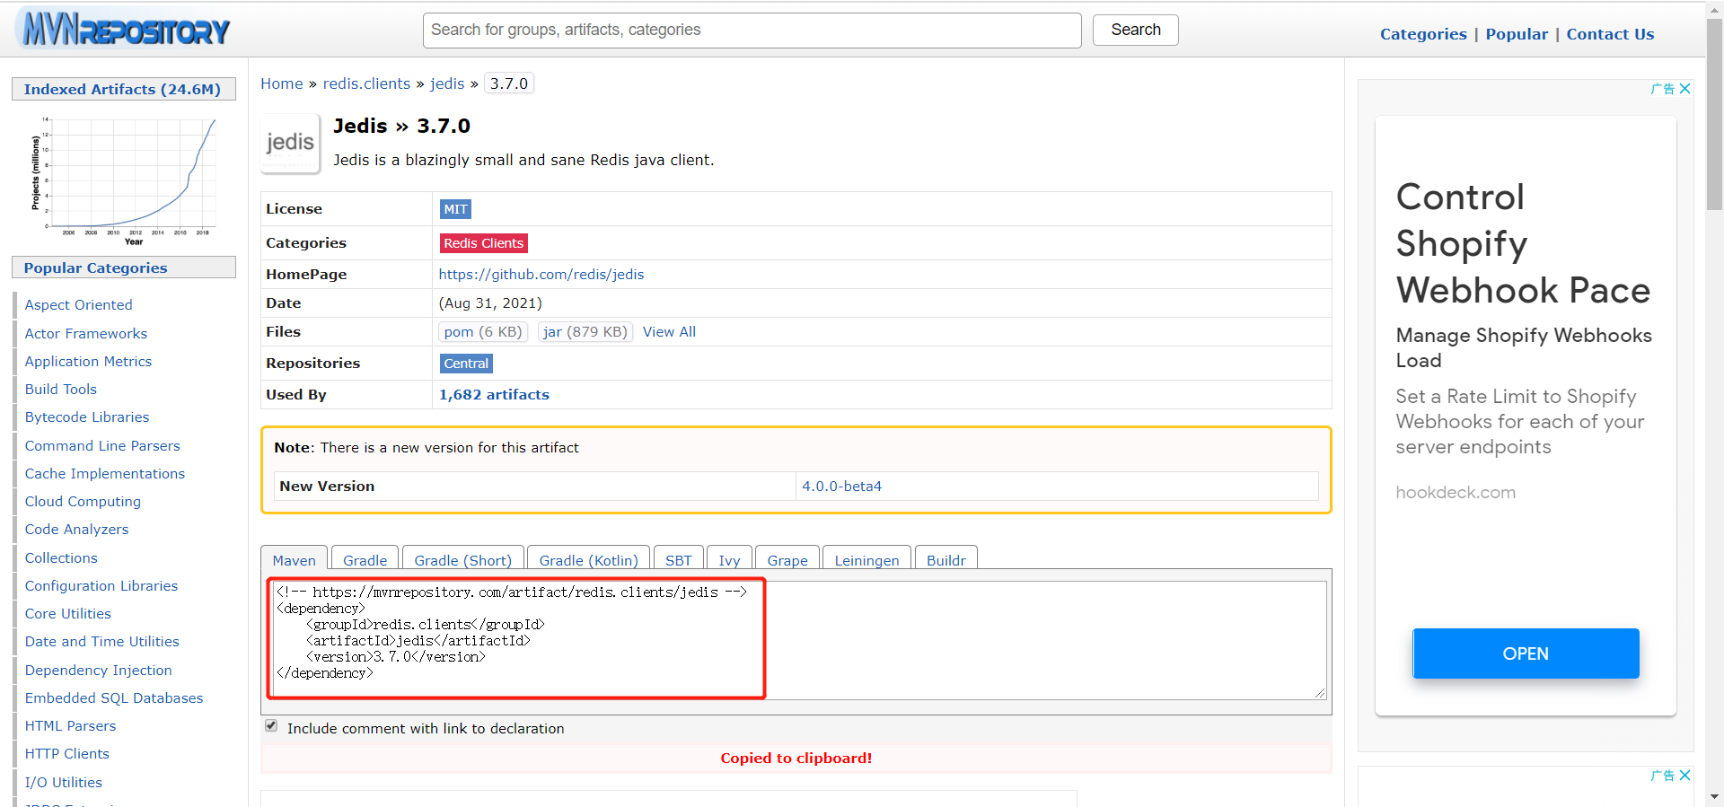Close the lower advertisement with X icon
Image resolution: width=1724 pixels, height=807 pixels.
[x=1684, y=776]
